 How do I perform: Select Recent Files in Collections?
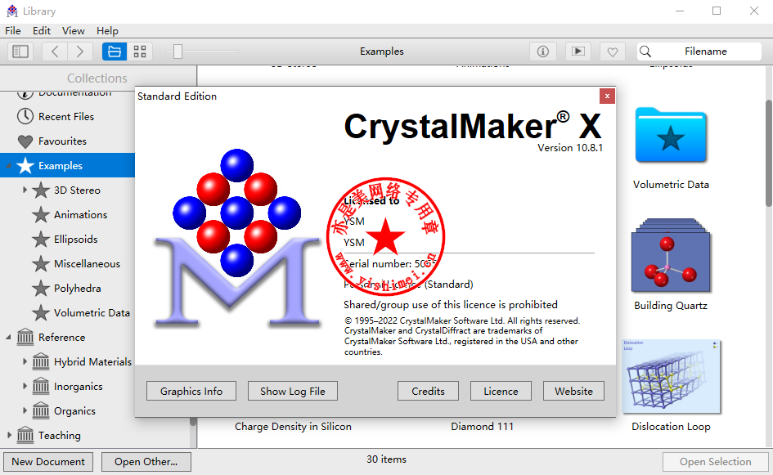pyautogui.click(x=67, y=117)
